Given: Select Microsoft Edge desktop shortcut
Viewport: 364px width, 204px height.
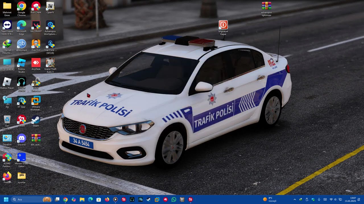Looking at the screenshot, I should [x=22, y=28].
